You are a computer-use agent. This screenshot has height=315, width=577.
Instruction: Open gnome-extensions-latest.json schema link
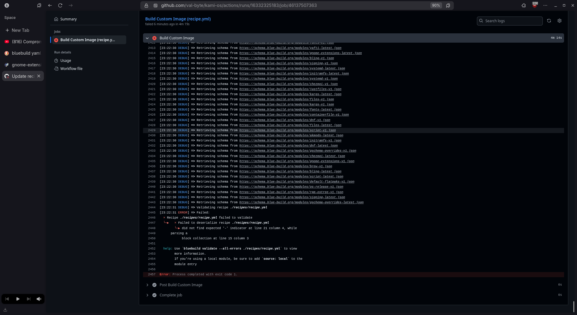pyautogui.click(x=301, y=53)
